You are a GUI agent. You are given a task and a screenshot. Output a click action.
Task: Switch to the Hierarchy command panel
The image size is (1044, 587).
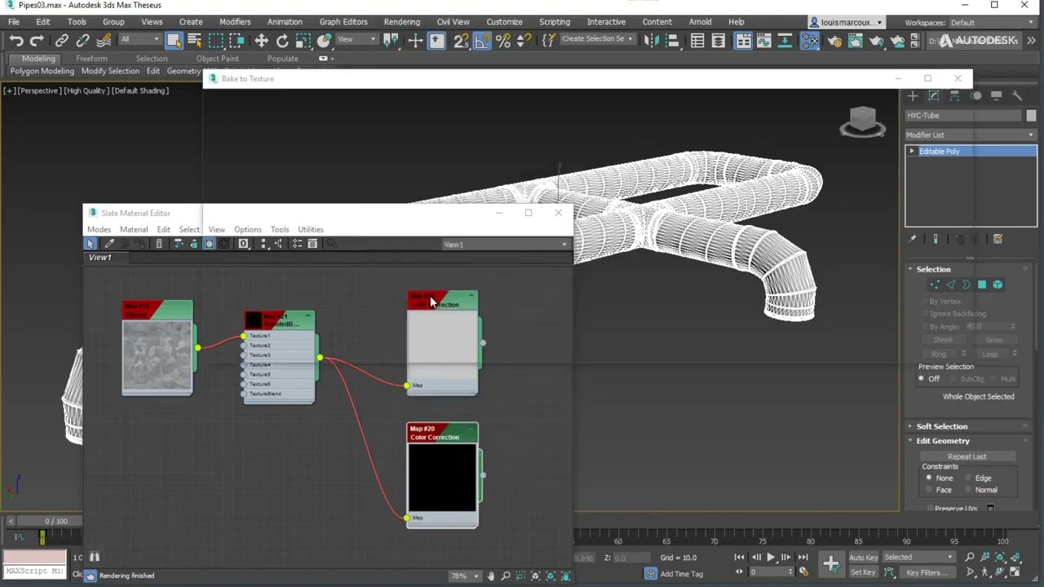(954, 95)
